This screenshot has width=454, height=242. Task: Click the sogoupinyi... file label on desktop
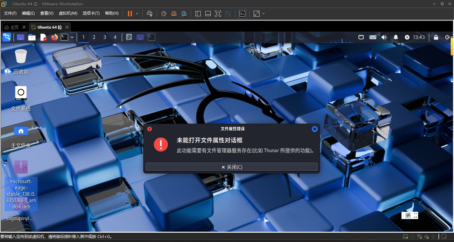click(20, 219)
